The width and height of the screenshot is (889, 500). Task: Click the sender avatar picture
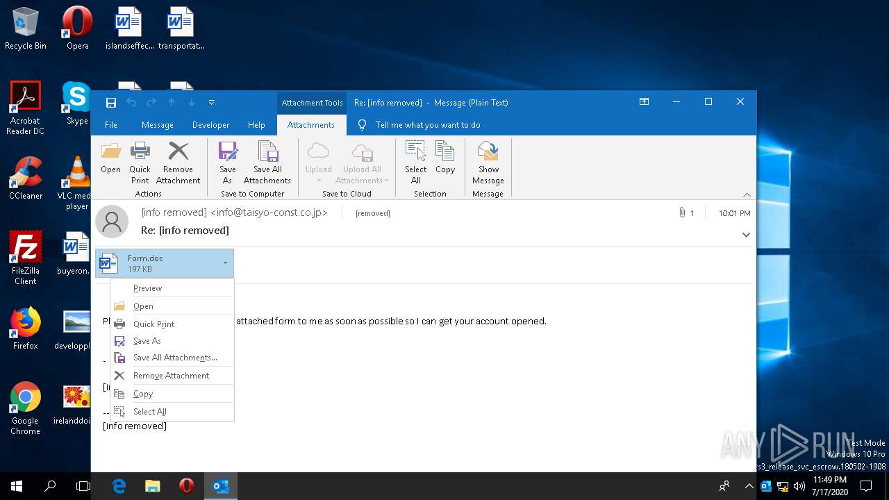coord(112,222)
